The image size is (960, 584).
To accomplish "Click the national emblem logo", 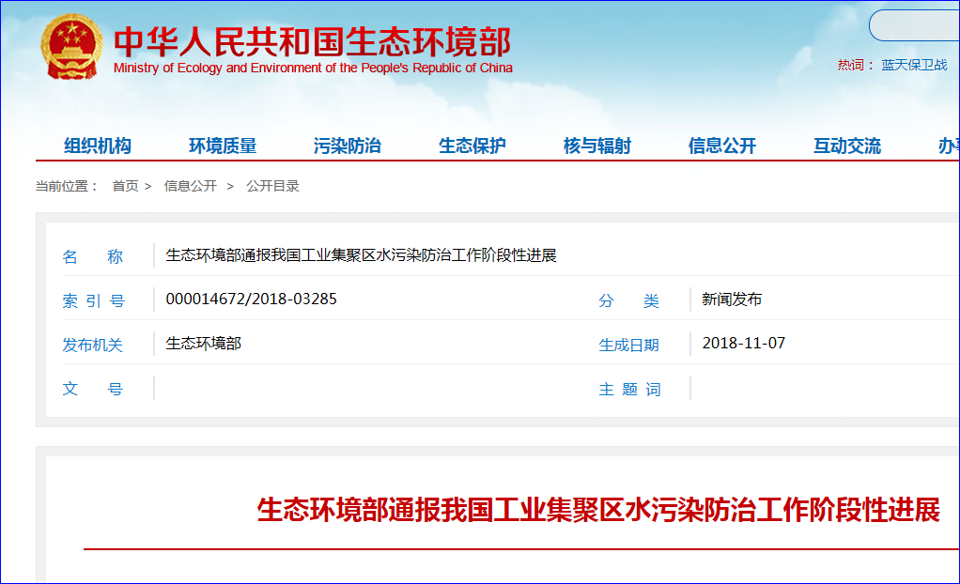I will (x=72, y=47).
